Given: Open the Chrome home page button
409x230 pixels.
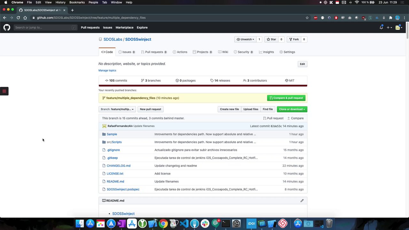Looking at the screenshot, I should 25,18.
